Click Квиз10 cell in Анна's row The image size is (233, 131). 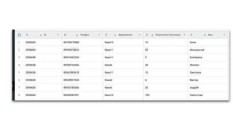click(123, 43)
